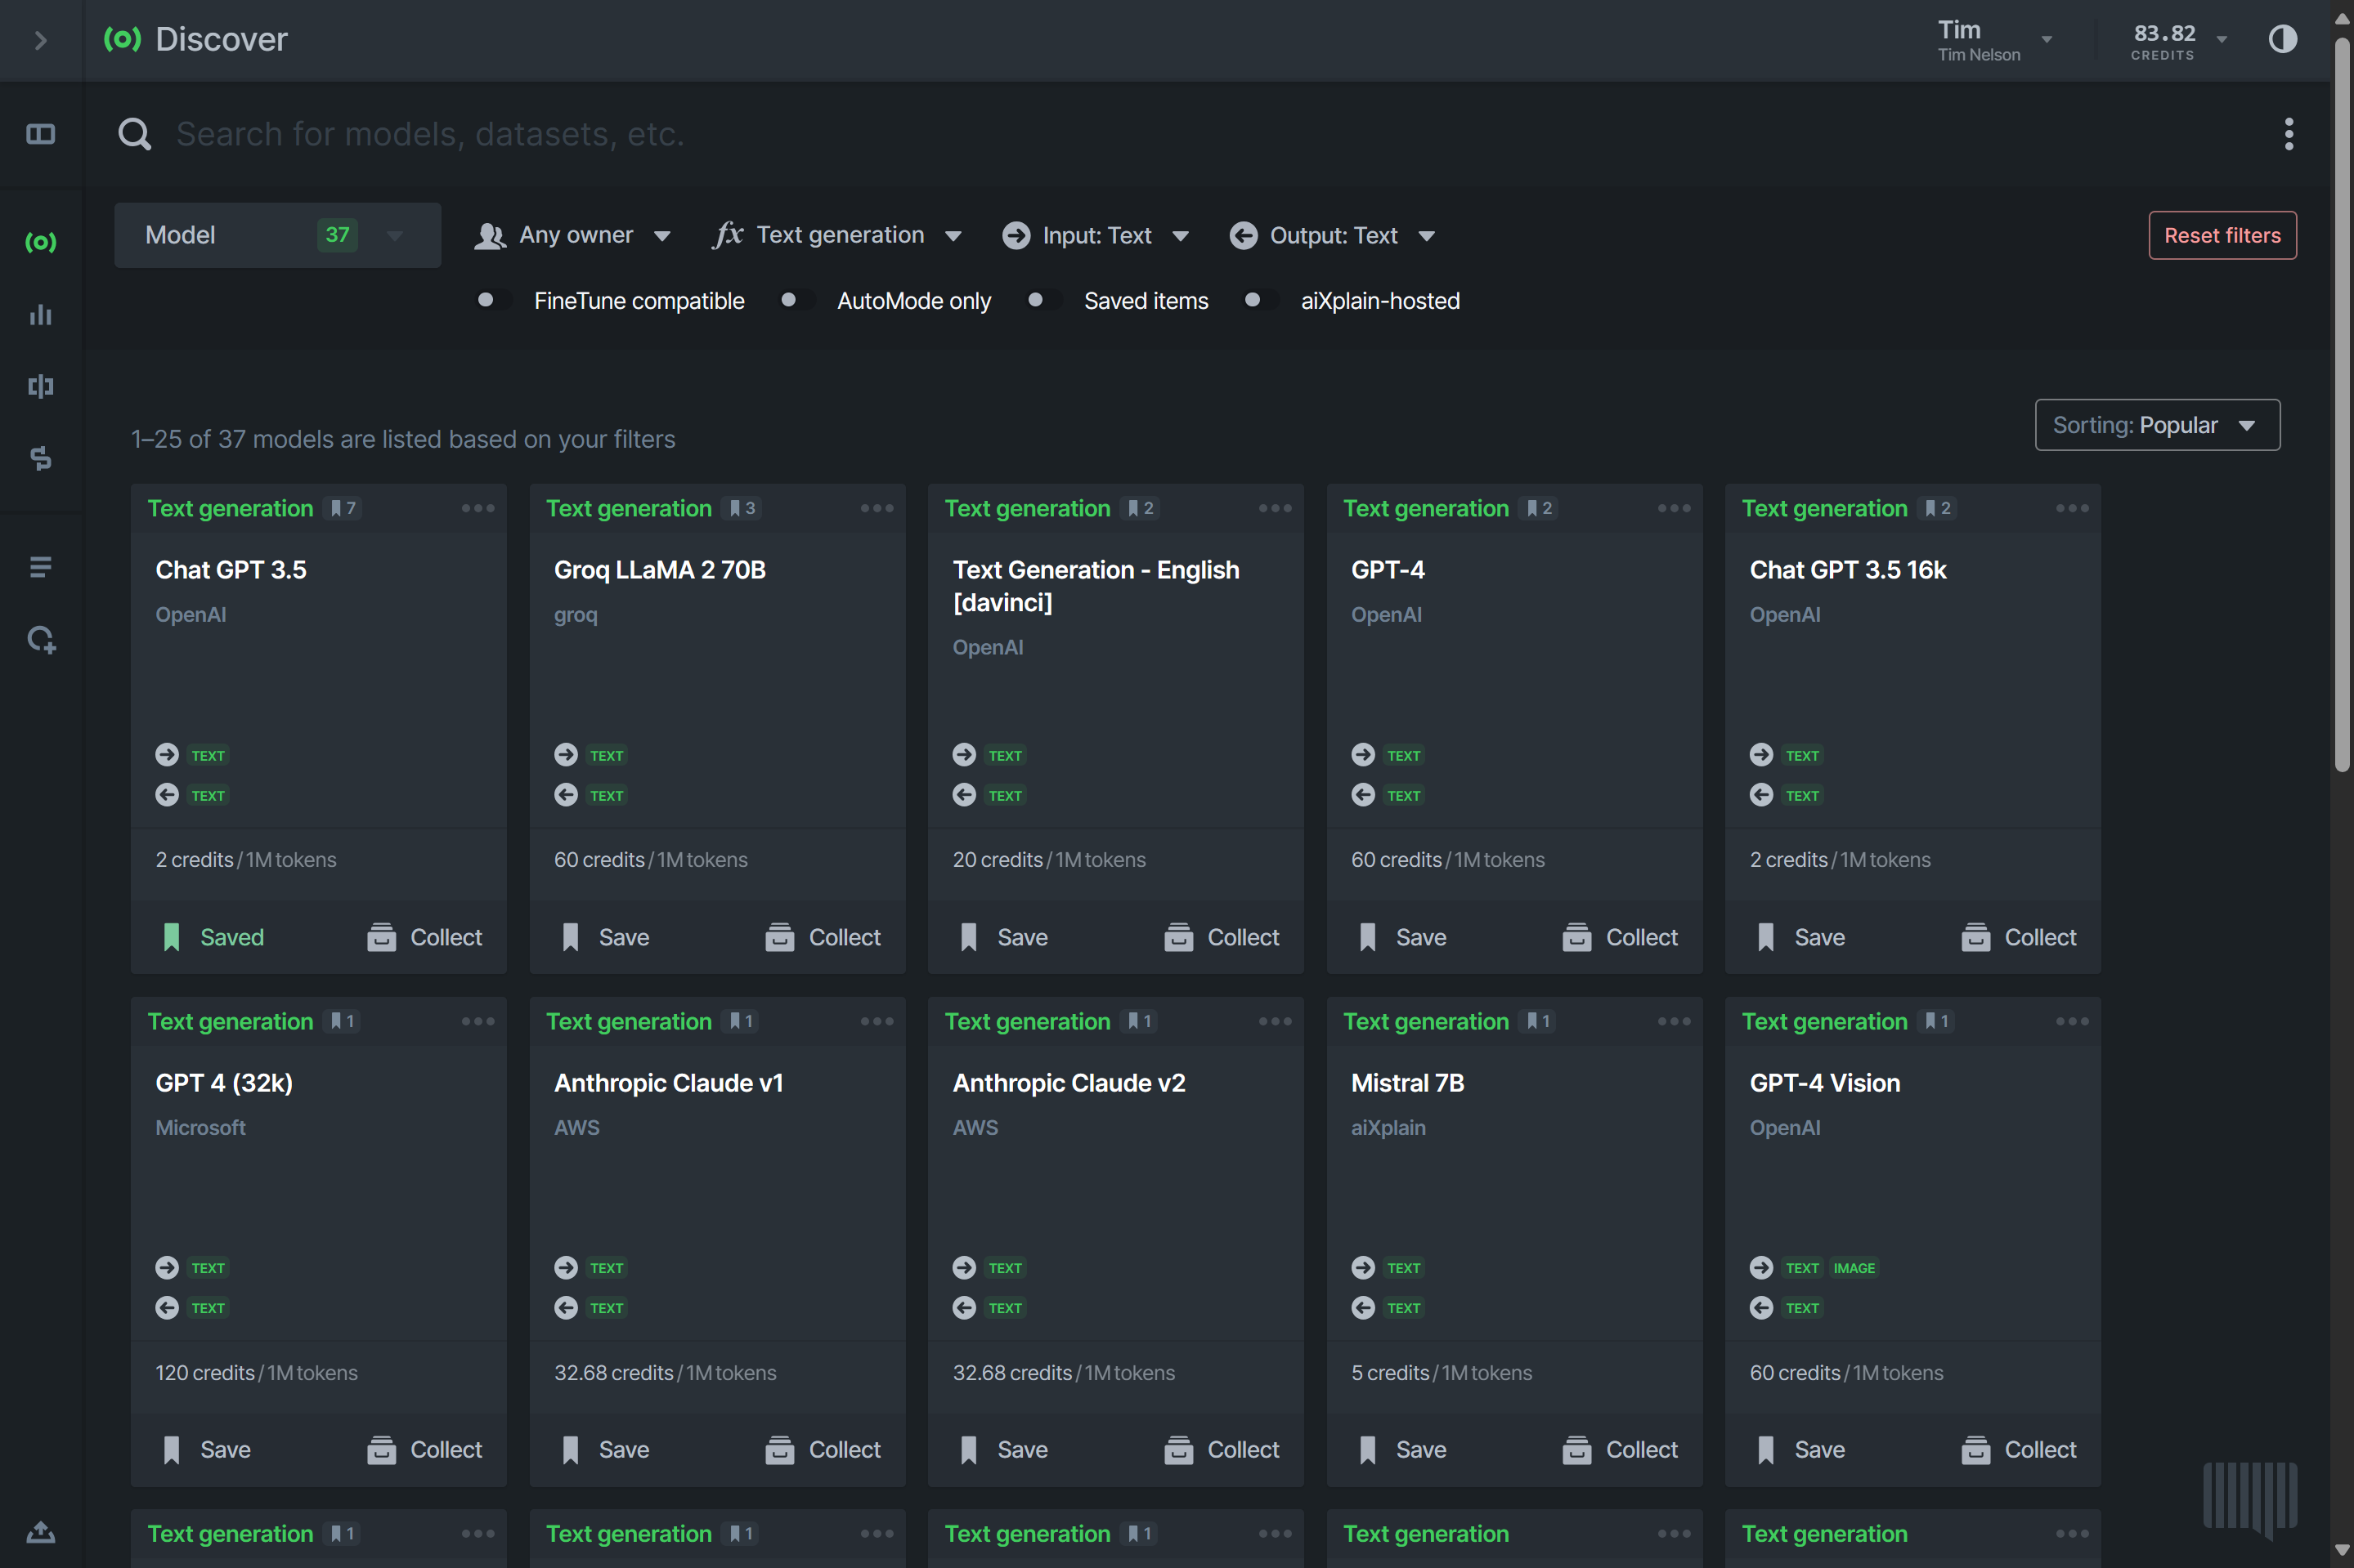
Task: Open the Tim Nelson account dropdown
Action: [x=1995, y=40]
